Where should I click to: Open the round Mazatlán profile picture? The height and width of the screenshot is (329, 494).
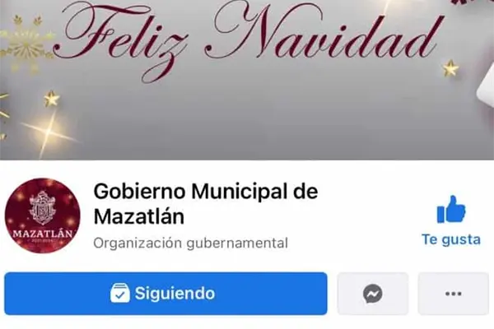click(x=43, y=215)
